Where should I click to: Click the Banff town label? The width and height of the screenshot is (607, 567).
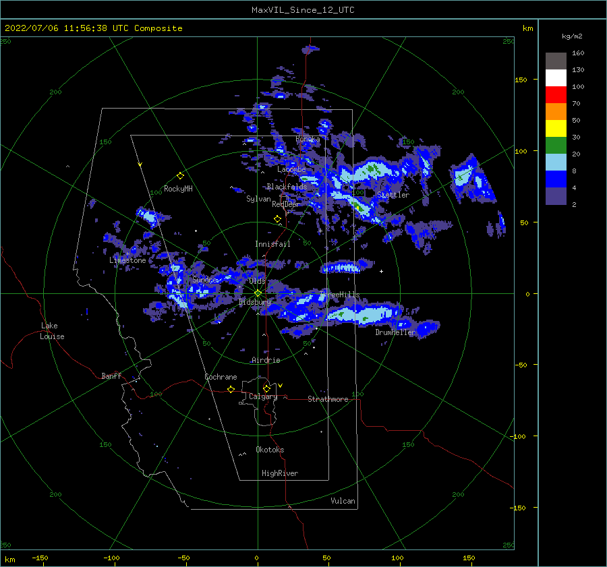pyautogui.click(x=111, y=376)
